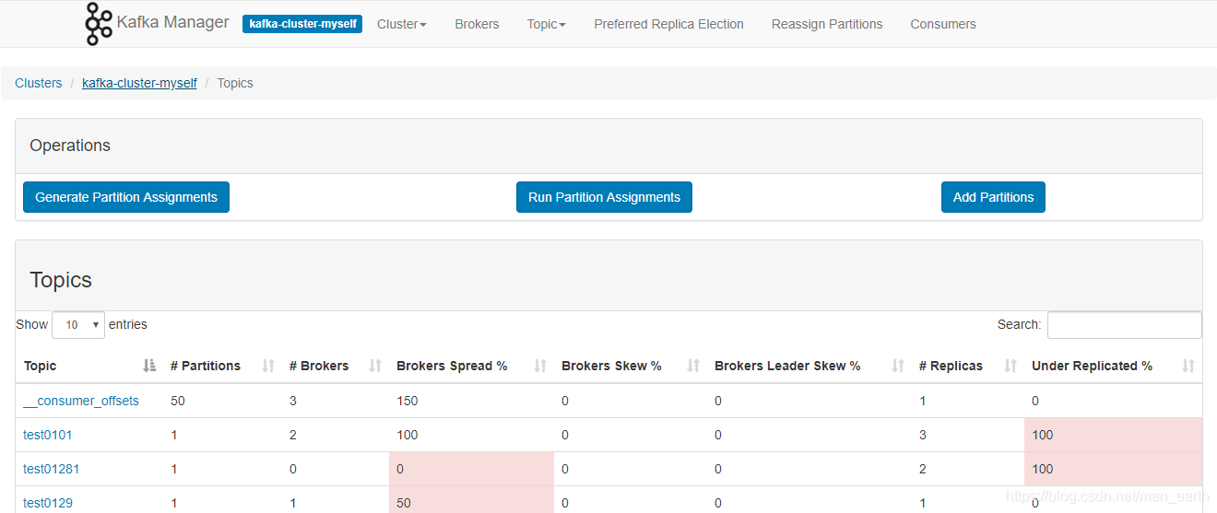
Task: Open the test01281 topic
Action: tap(52, 469)
